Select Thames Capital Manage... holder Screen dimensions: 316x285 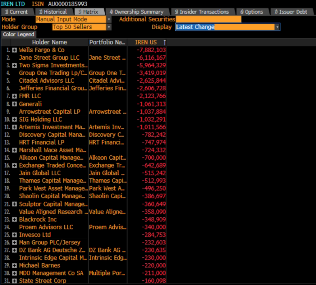(x=53, y=181)
